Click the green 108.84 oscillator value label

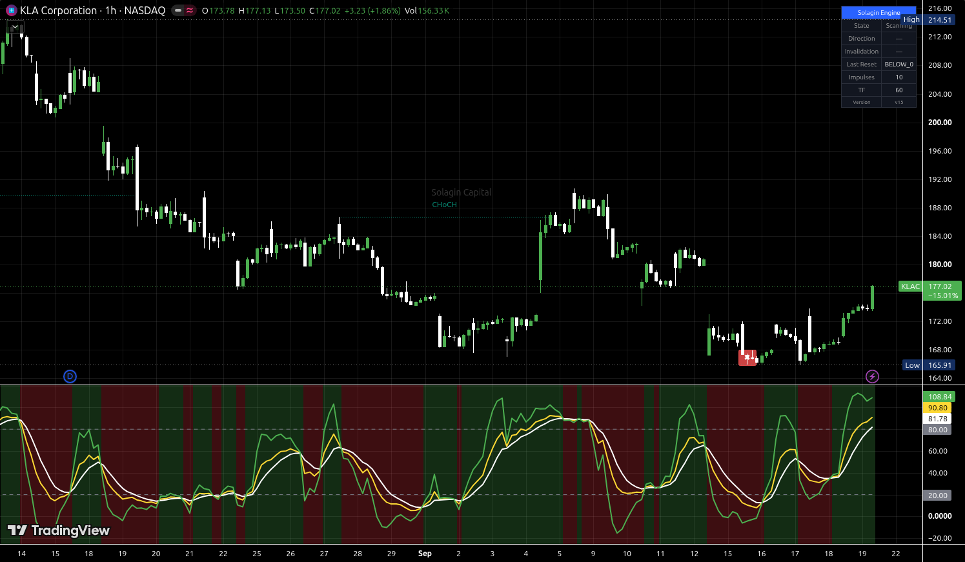click(x=939, y=397)
